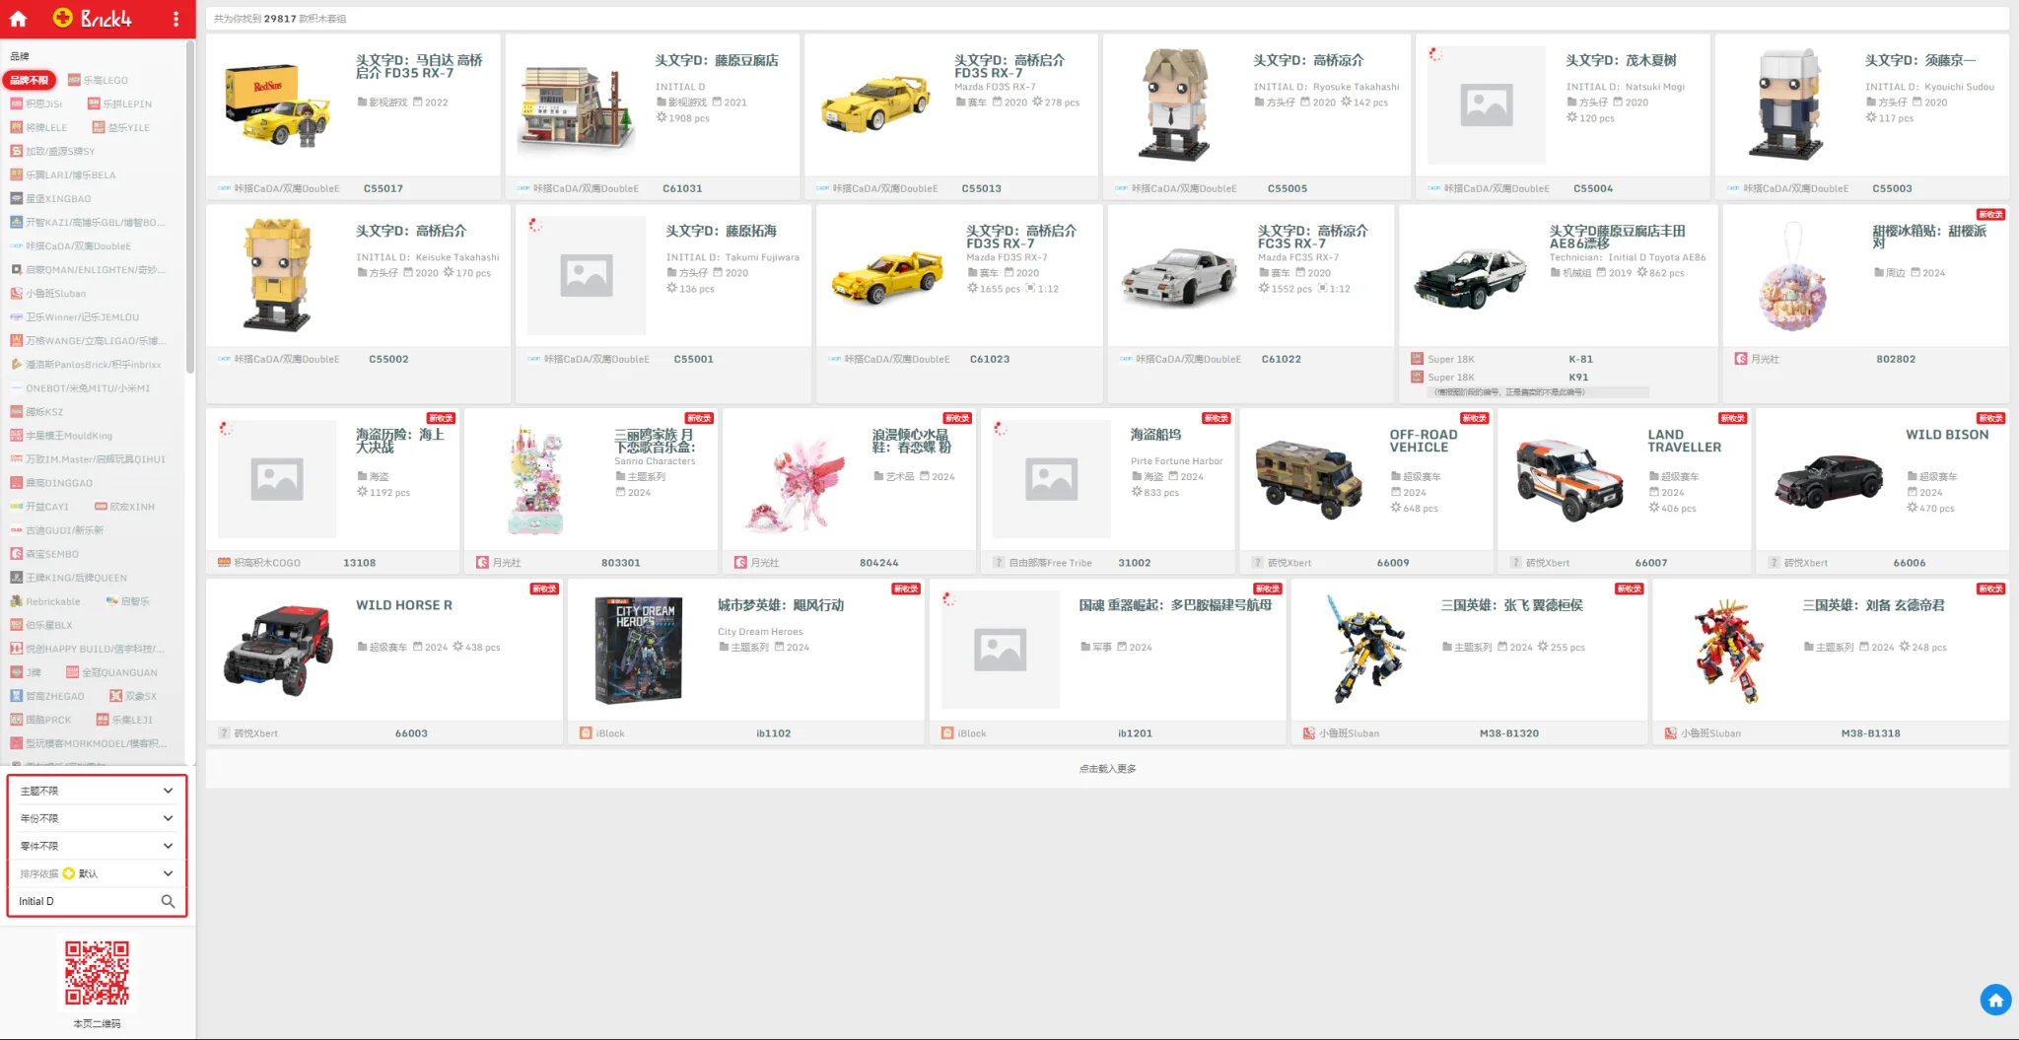Click the 星堡XINGBAO brand icon
This screenshot has height=1040, width=2019.
coord(16,198)
